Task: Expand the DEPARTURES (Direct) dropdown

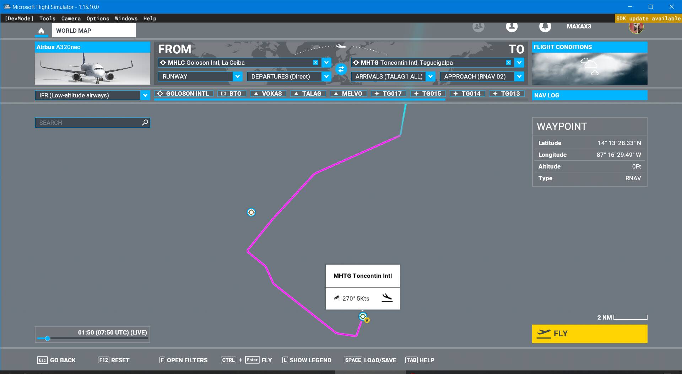Action: (326, 76)
